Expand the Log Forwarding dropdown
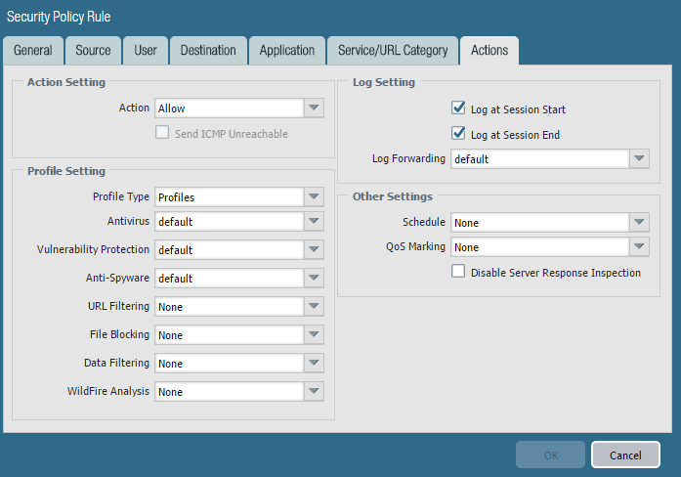Screen dimensions: 681x477 638,158
